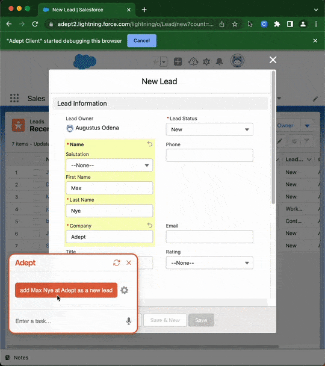Close the New Lead dialog with X
The width and height of the screenshot is (325, 366).
[273, 60]
